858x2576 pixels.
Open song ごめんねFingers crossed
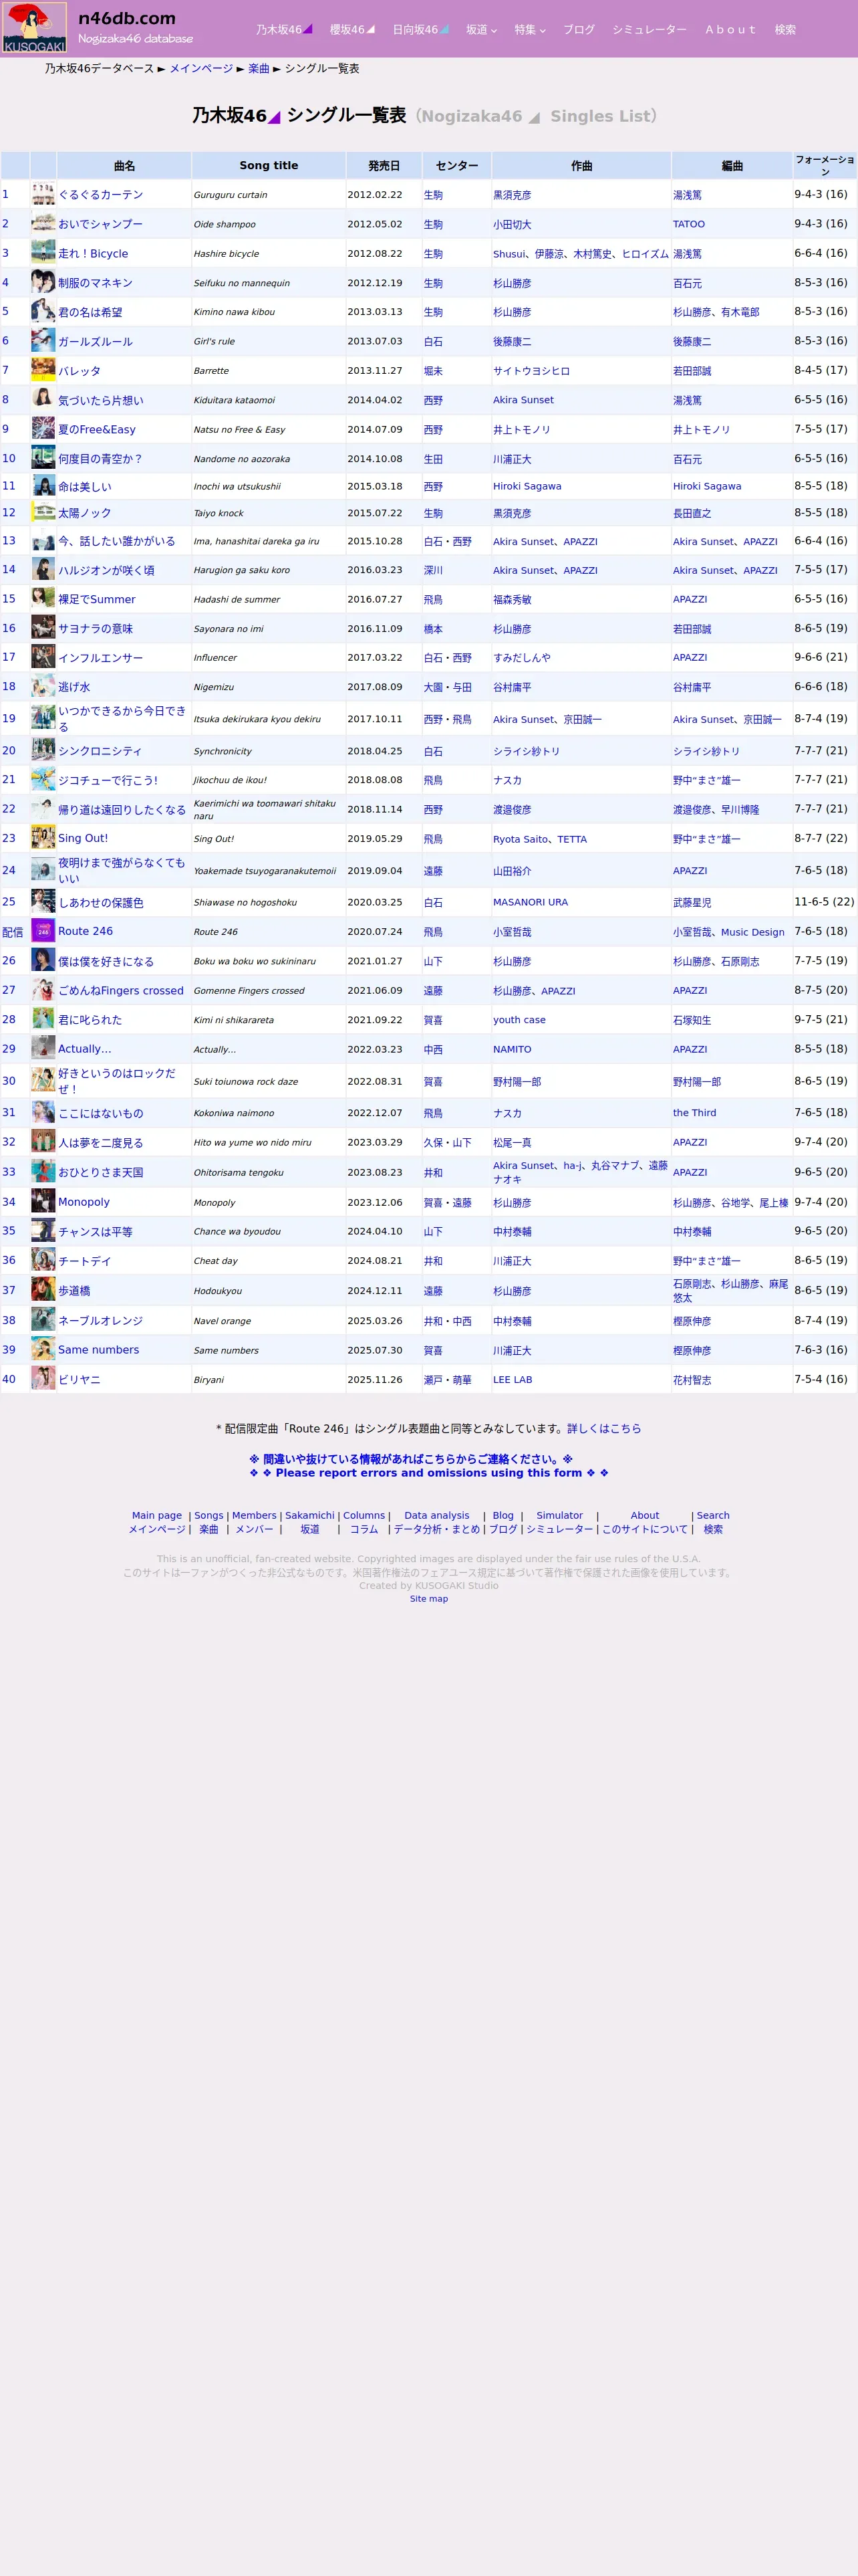(121, 990)
